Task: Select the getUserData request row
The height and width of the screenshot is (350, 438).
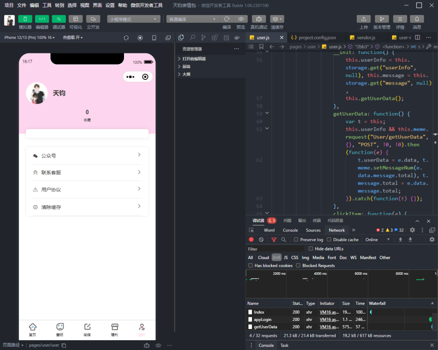Action: [x=339, y=327]
